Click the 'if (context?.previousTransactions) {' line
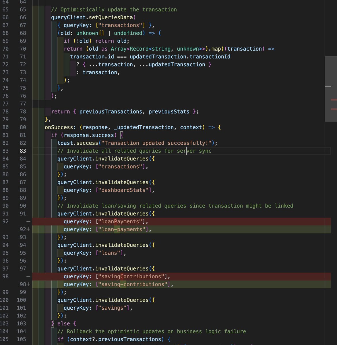Image resolution: width=337 pixels, height=345 pixels. coord(114,339)
